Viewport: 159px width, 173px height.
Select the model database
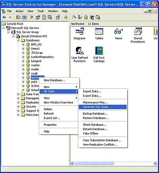(35, 69)
